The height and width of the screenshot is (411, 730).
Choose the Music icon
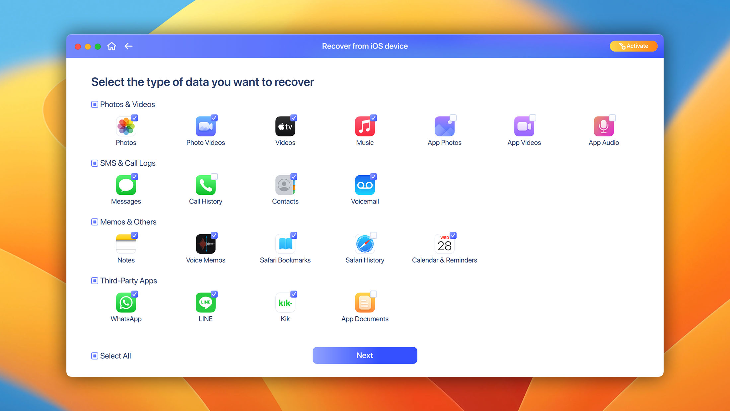[365, 126]
